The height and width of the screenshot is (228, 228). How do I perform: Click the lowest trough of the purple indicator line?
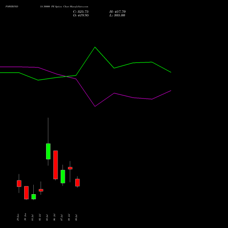(x=95, y=106)
